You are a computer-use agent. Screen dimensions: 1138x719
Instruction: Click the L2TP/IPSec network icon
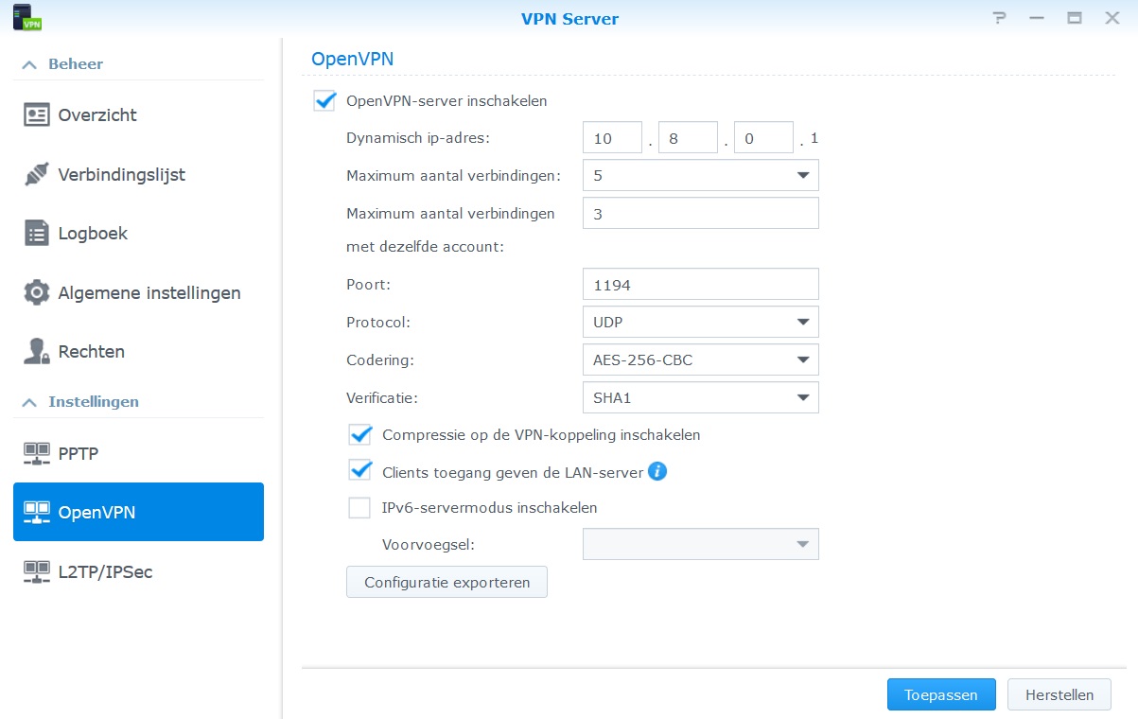(x=37, y=571)
